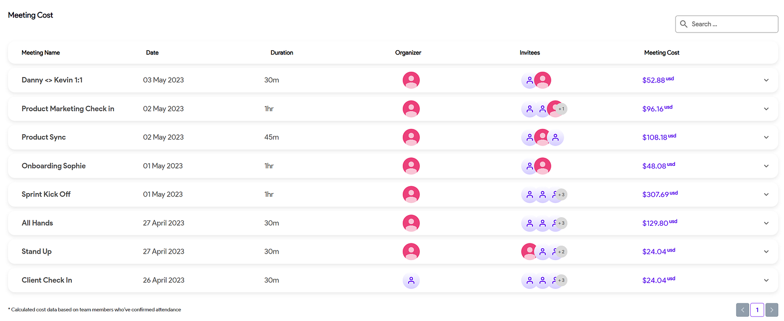Click the pink invitee avatar on Onboarding Sophie
Image resolution: width=784 pixels, height=321 pixels.
(543, 166)
